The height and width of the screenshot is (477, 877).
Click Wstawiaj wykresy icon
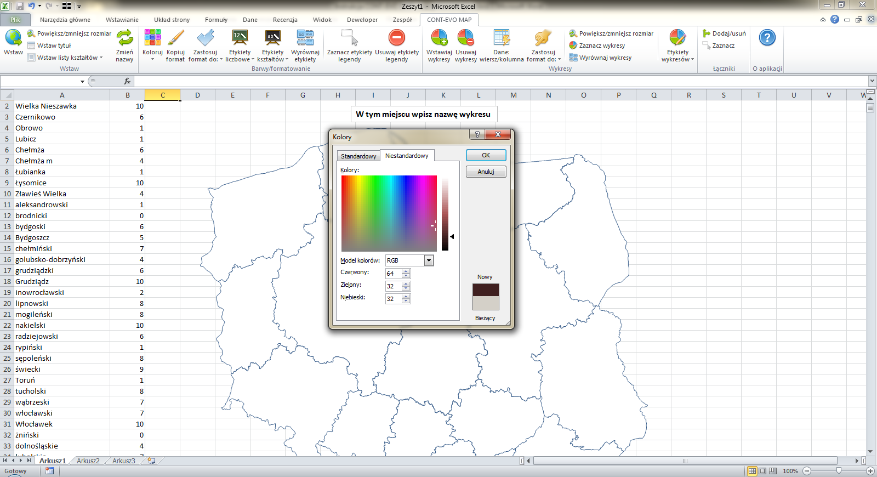click(x=439, y=38)
